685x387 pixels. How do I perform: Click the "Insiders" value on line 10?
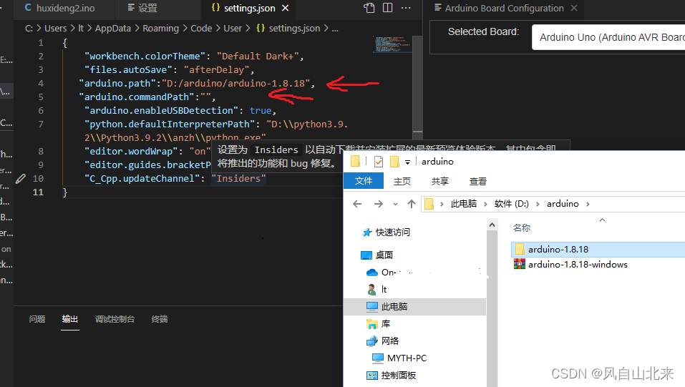point(238,179)
